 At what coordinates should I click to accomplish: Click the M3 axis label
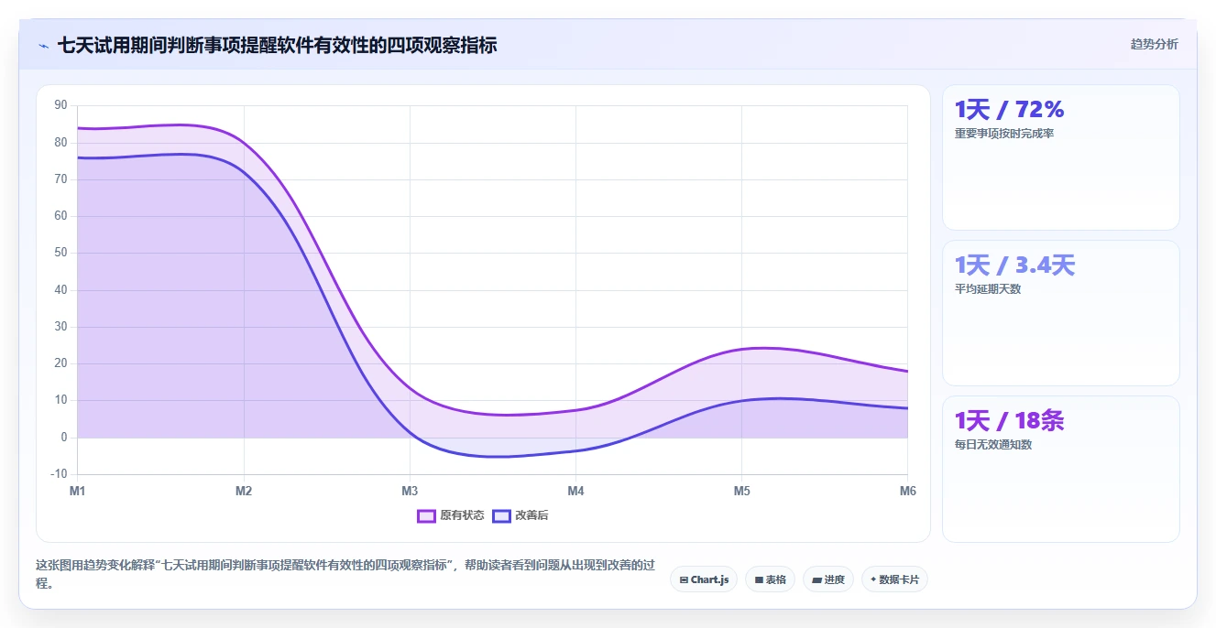point(410,492)
